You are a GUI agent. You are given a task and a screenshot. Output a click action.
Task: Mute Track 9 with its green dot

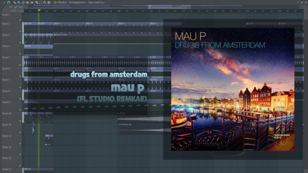click(20, 110)
